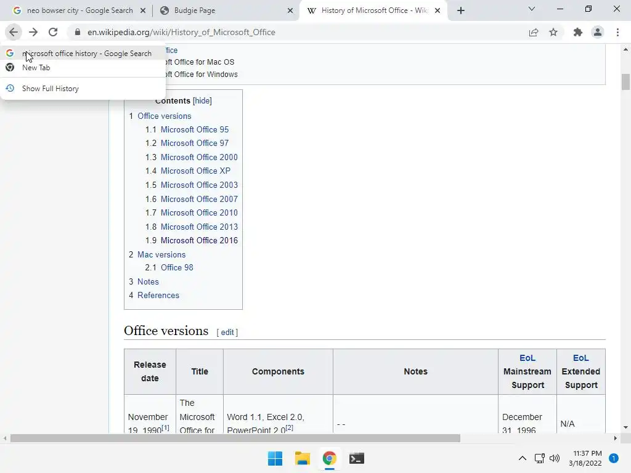Image resolution: width=631 pixels, height=473 pixels.
Task: Go back using the browser back arrow
Action: [x=14, y=32]
